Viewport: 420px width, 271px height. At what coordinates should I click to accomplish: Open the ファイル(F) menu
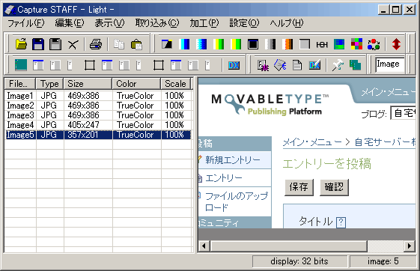click(x=26, y=23)
